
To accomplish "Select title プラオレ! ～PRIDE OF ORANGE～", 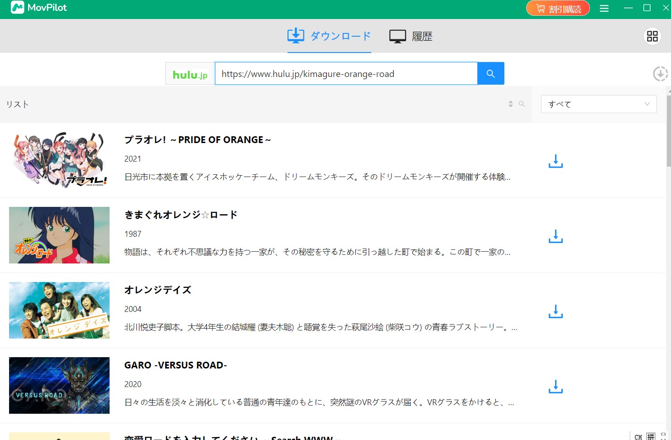I will pos(197,140).
